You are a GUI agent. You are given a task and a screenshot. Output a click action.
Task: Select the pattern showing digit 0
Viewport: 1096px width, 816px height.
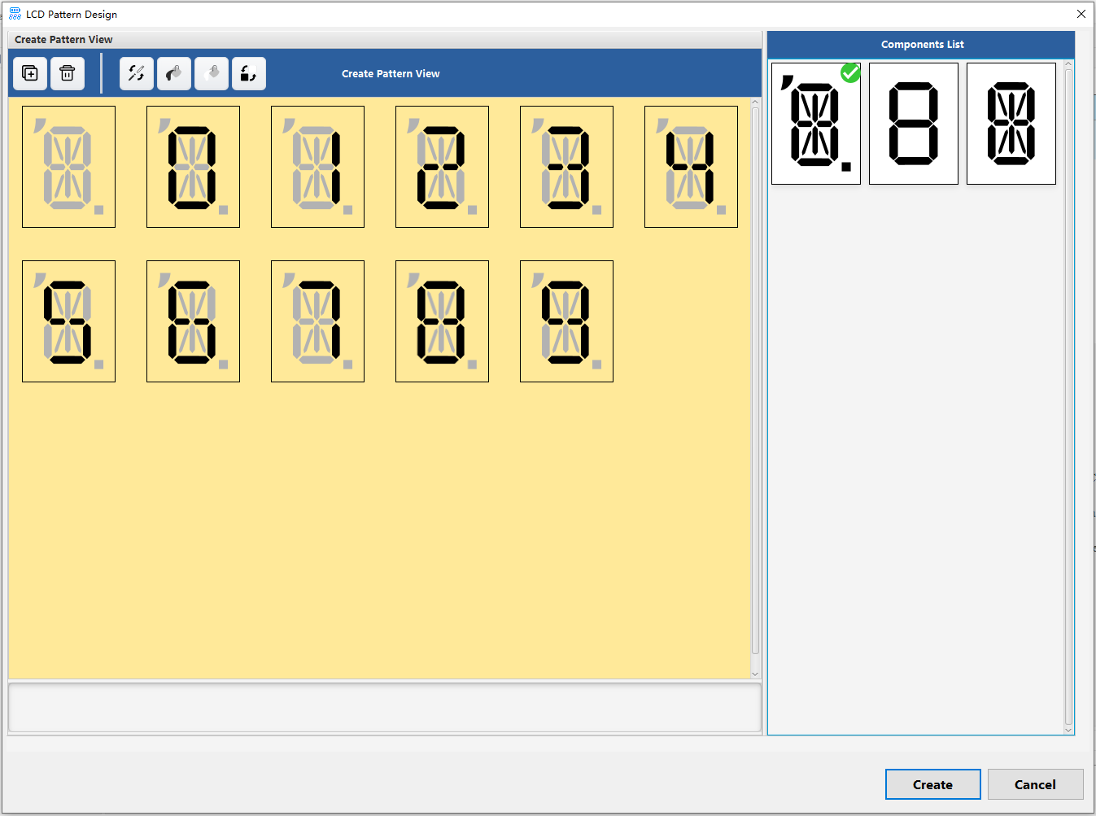point(193,167)
